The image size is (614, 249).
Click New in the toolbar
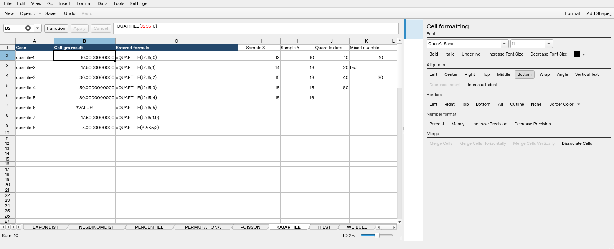9,13
